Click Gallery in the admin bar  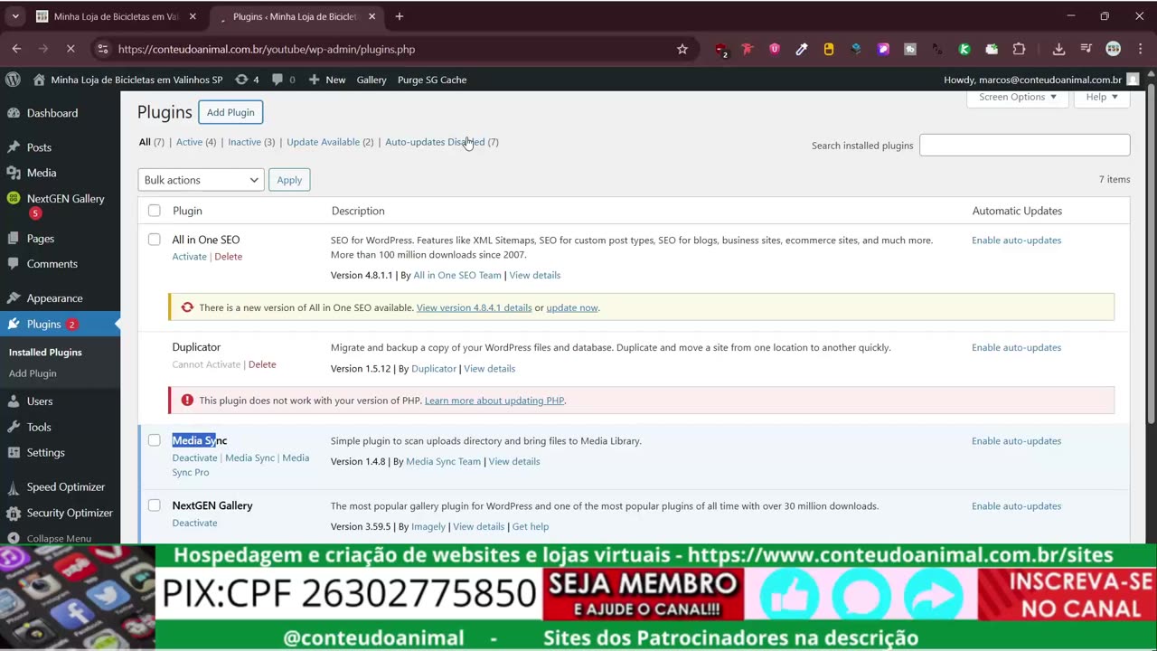[x=372, y=80]
